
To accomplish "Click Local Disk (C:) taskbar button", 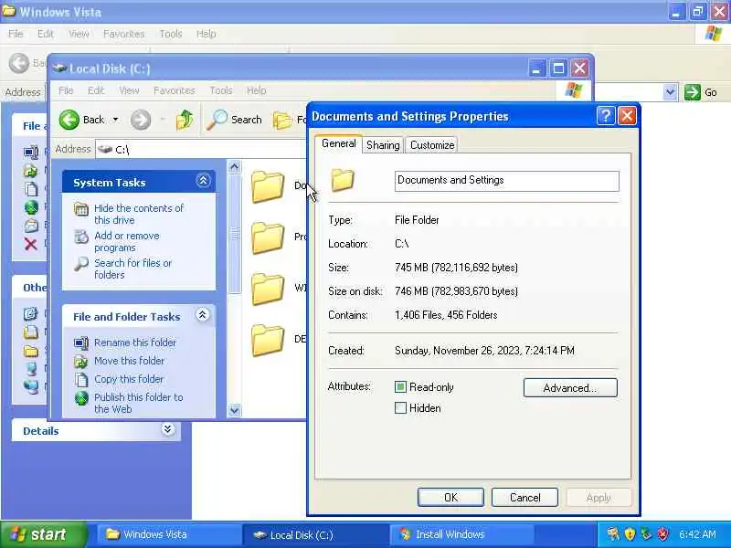I will click(x=314, y=534).
